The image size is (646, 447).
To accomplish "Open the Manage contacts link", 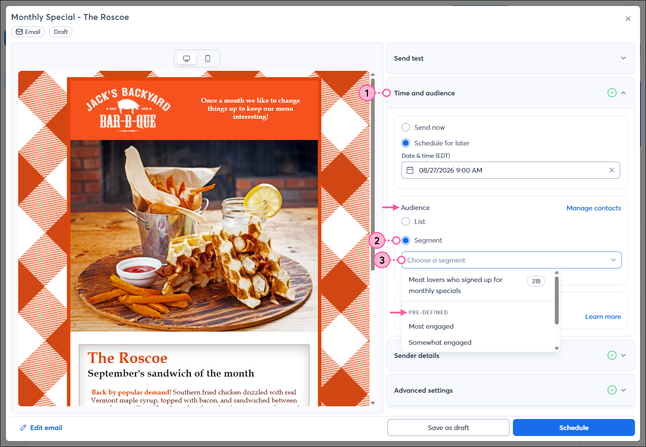I will click(593, 208).
